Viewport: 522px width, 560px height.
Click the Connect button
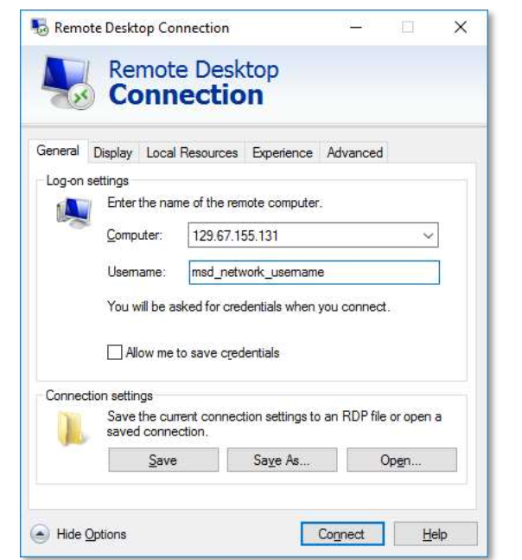342,534
